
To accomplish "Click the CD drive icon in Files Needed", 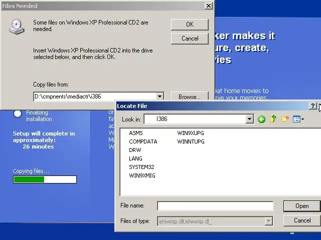I will [17, 26].
